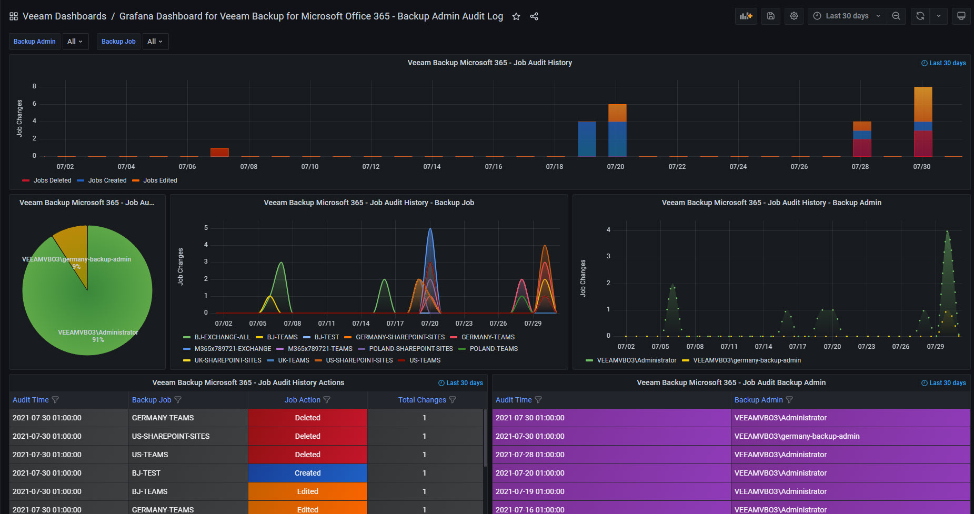
Task: Toggle the Jobs Created legend series
Action: [102, 180]
